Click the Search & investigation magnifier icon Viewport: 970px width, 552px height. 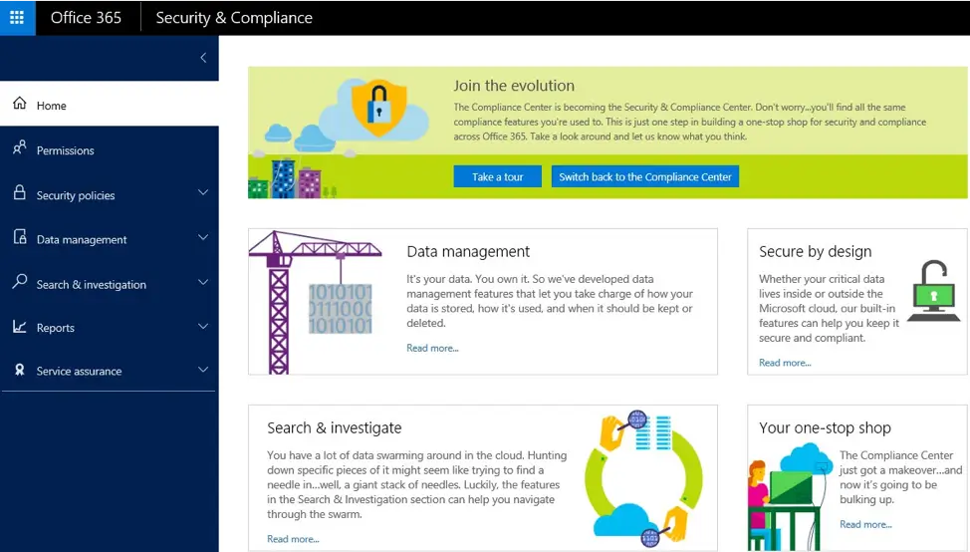pos(19,283)
